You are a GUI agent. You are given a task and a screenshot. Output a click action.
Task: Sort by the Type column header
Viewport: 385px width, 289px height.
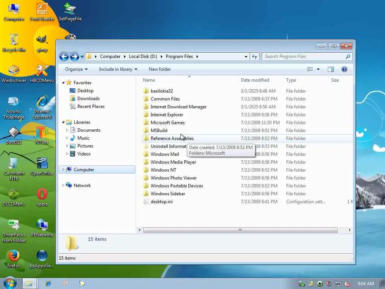pyautogui.click(x=306, y=80)
